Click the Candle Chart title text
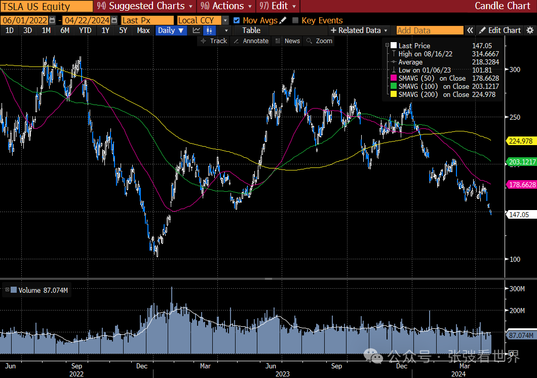The width and height of the screenshot is (537, 378). click(502, 6)
